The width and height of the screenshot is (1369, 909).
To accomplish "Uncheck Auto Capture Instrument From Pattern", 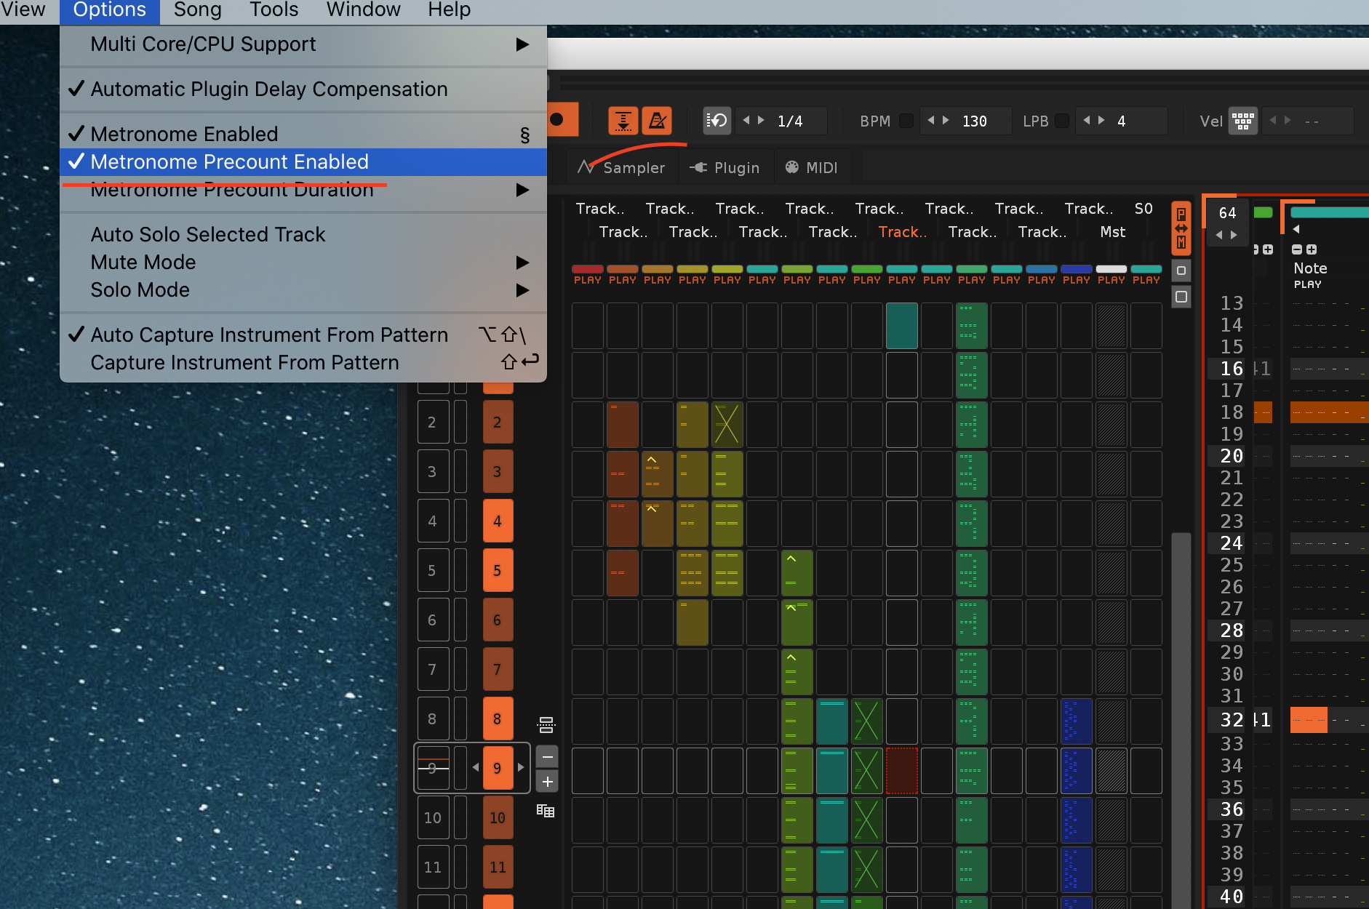I will 303,335.
